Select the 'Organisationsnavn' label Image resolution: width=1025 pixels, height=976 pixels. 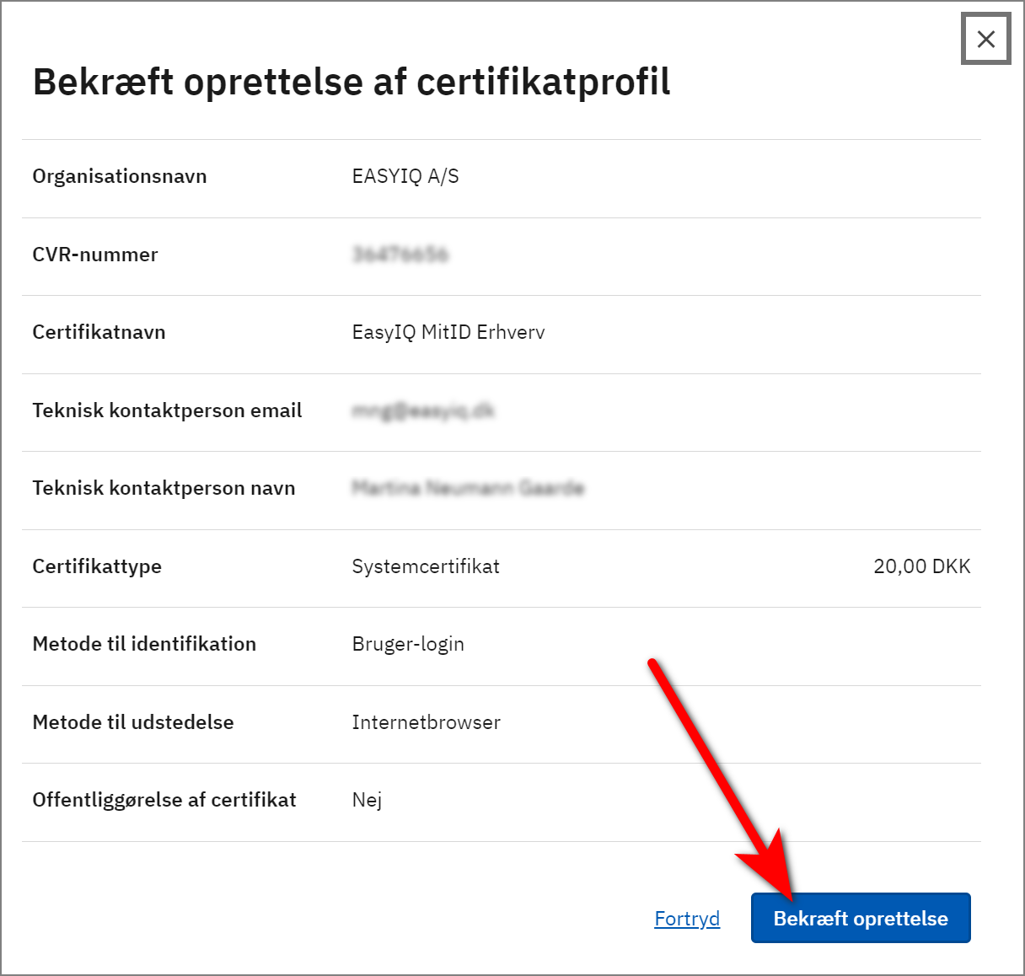(x=120, y=176)
